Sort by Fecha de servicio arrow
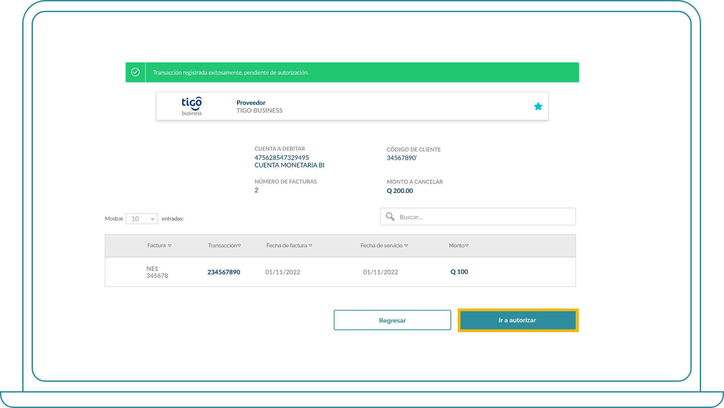This screenshot has height=408, width=724. tap(406, 246)
